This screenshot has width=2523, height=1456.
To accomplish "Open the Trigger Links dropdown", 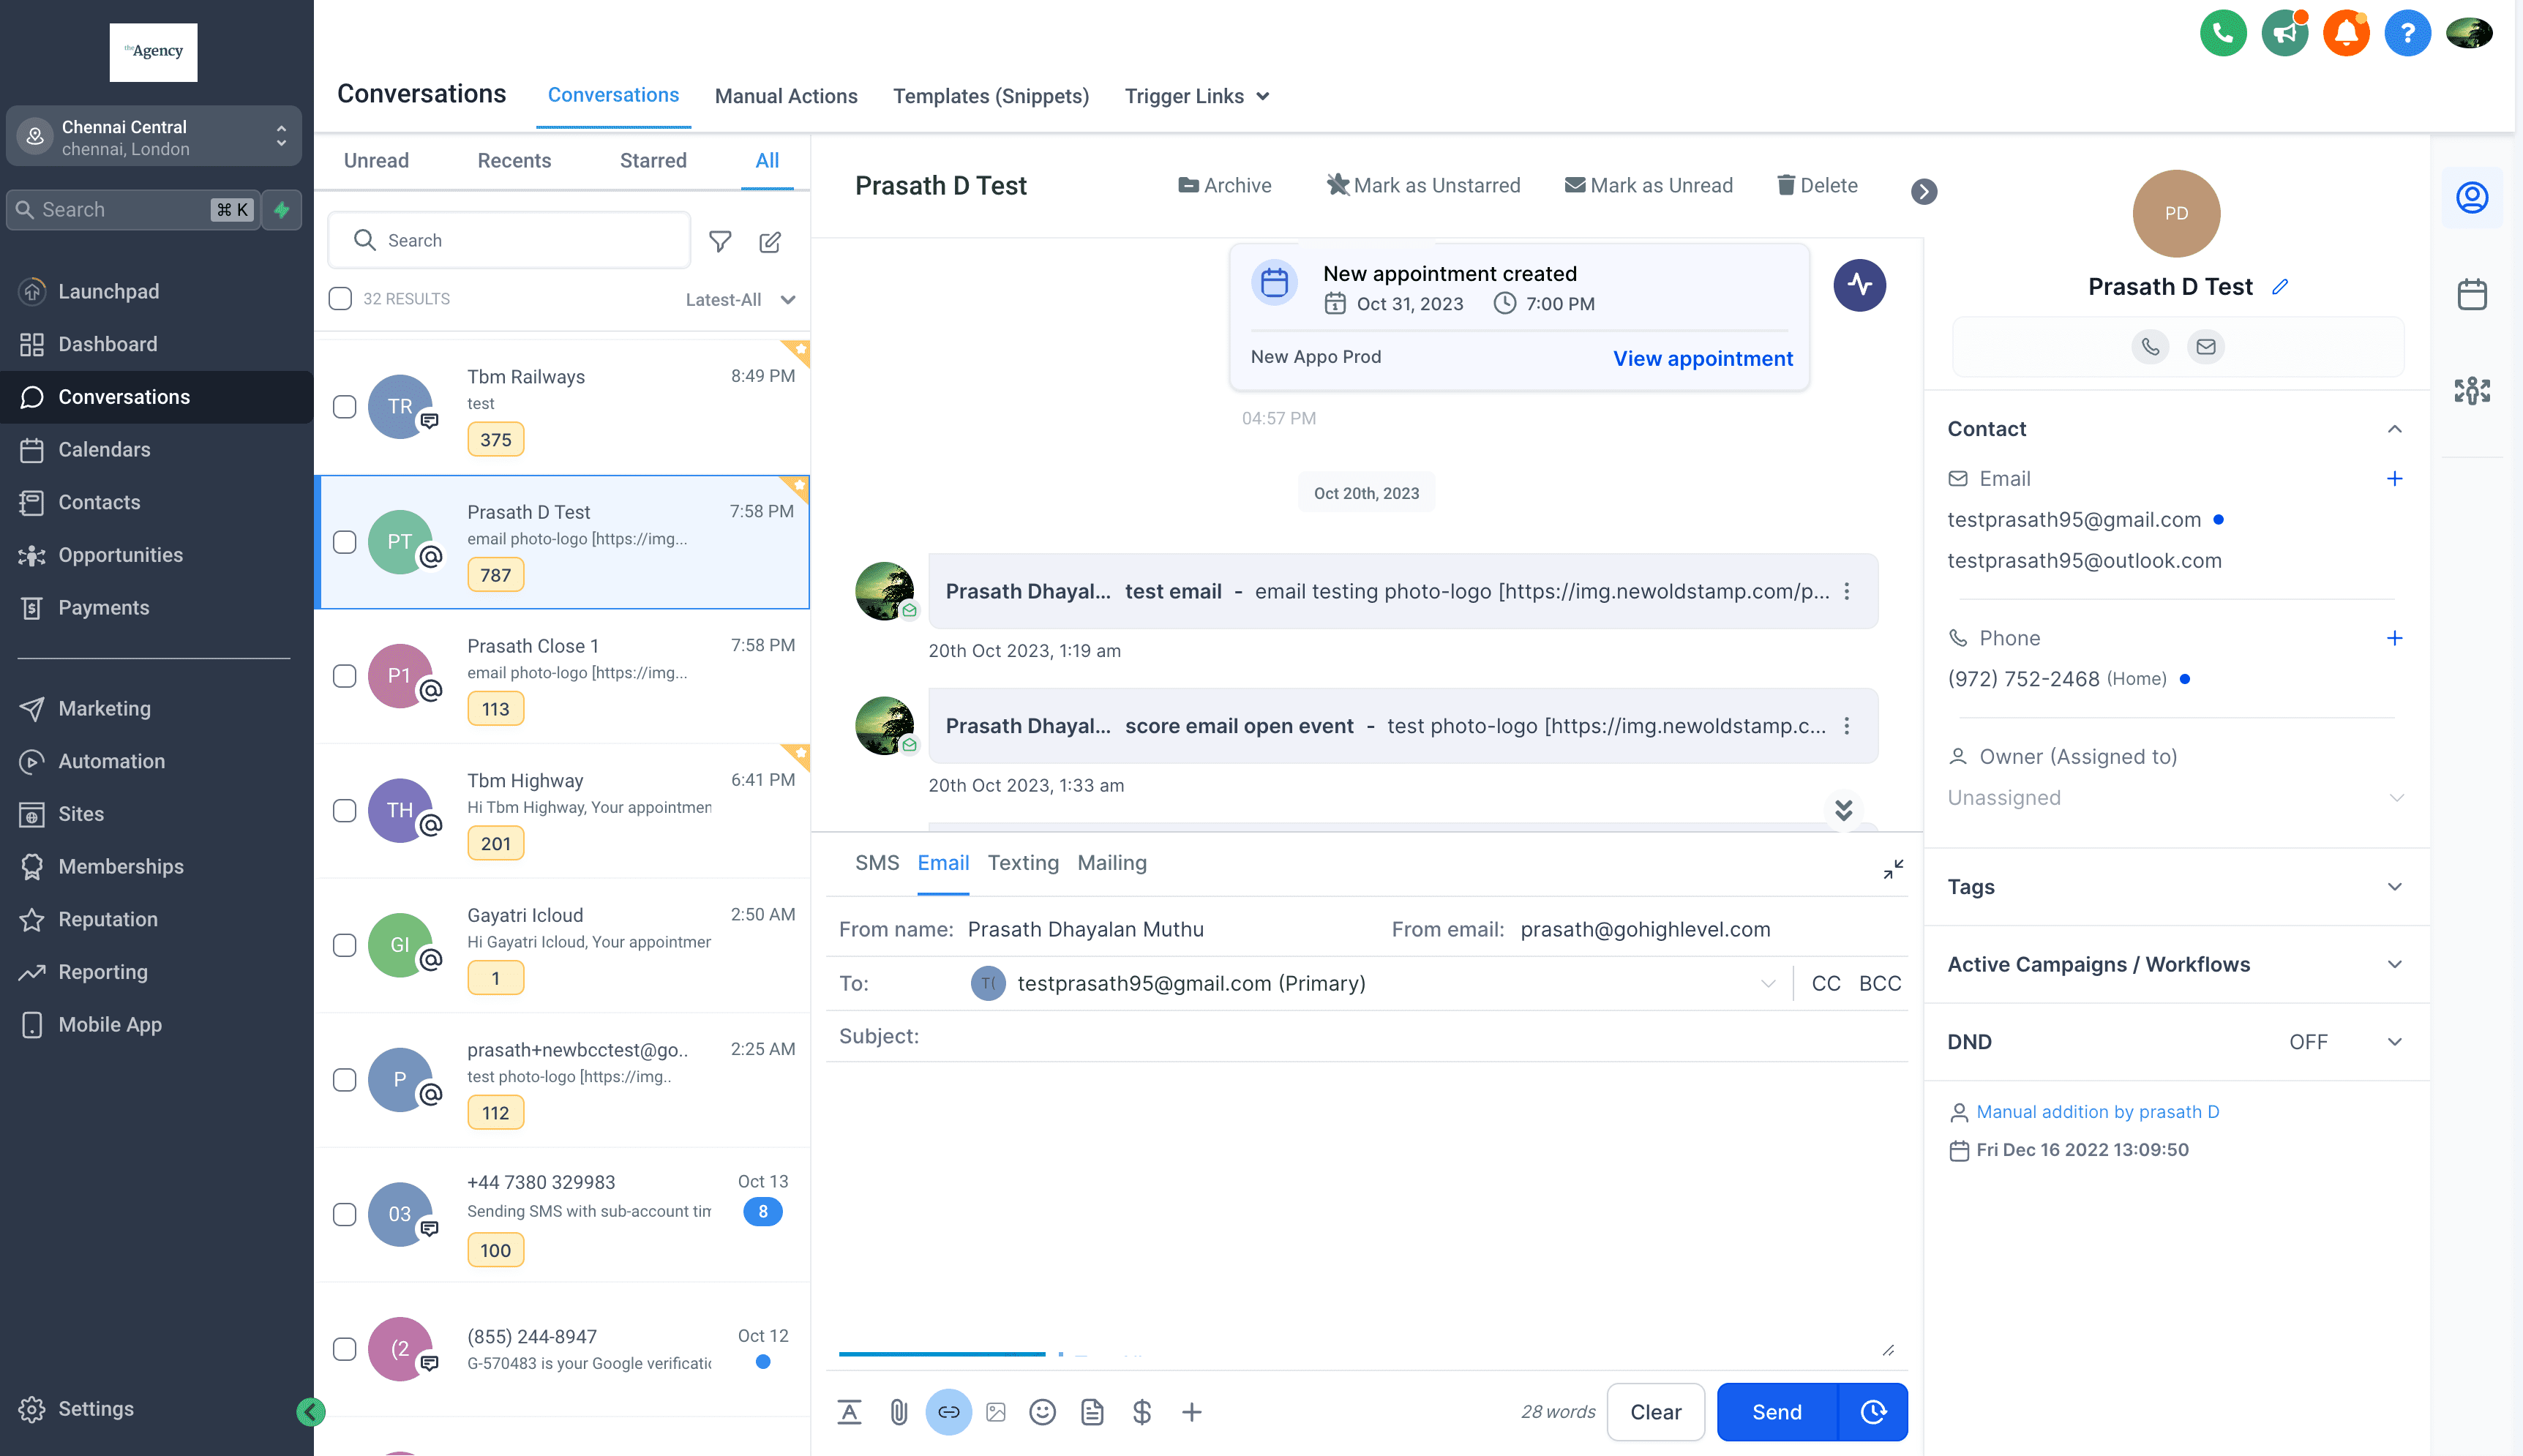I will [x=1196, y=96].
